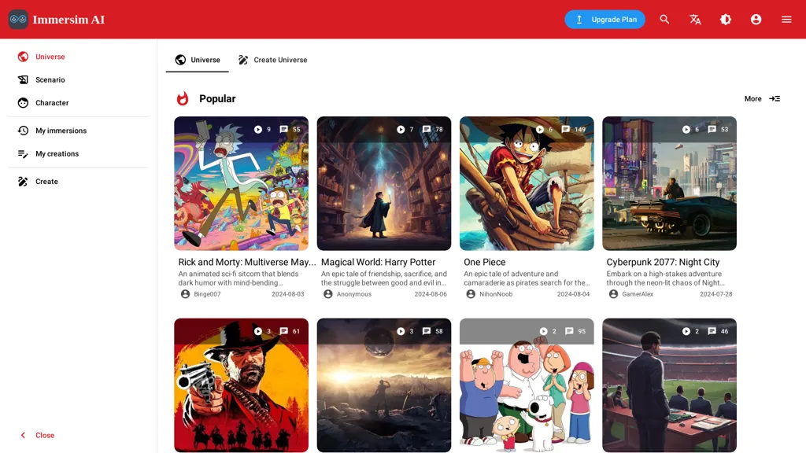Open the Rick and Morty thumbnail
Viewport: 806px width, 453px height.
coord(241,183)
